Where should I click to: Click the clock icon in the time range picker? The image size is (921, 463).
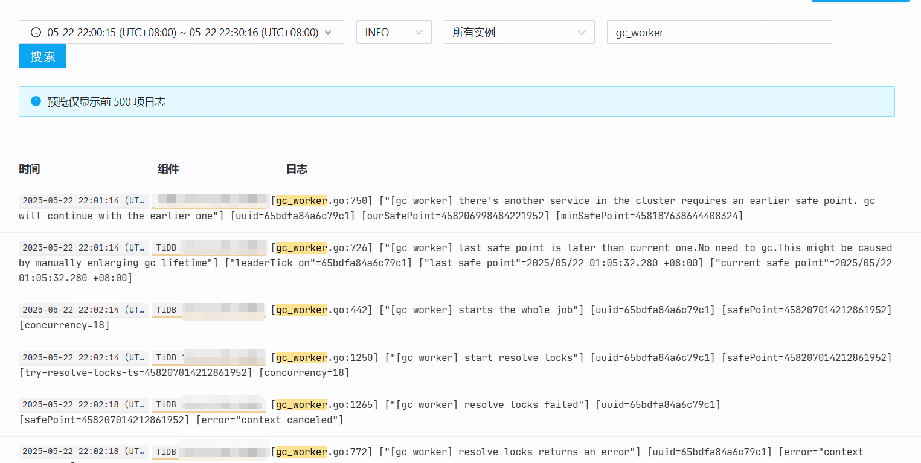pos(36,33)
